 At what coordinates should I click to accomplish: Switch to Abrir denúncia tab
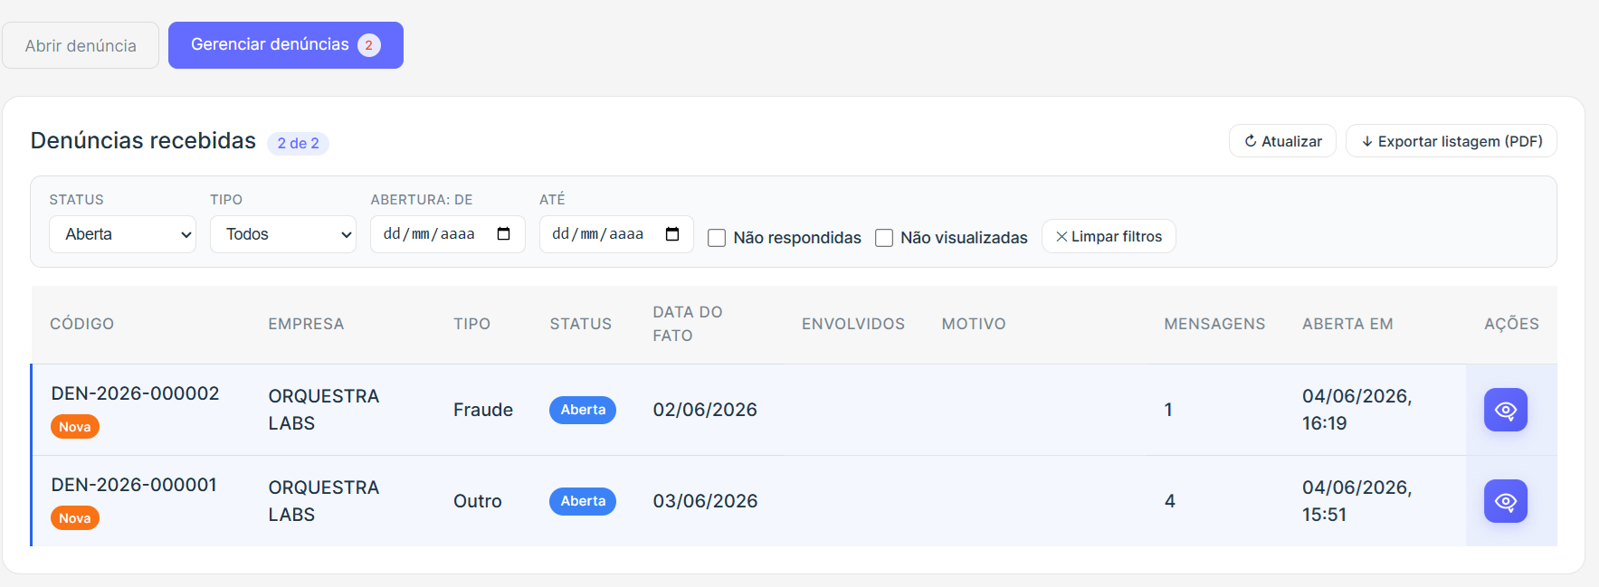pyautogui.click(x=81, y=45)
